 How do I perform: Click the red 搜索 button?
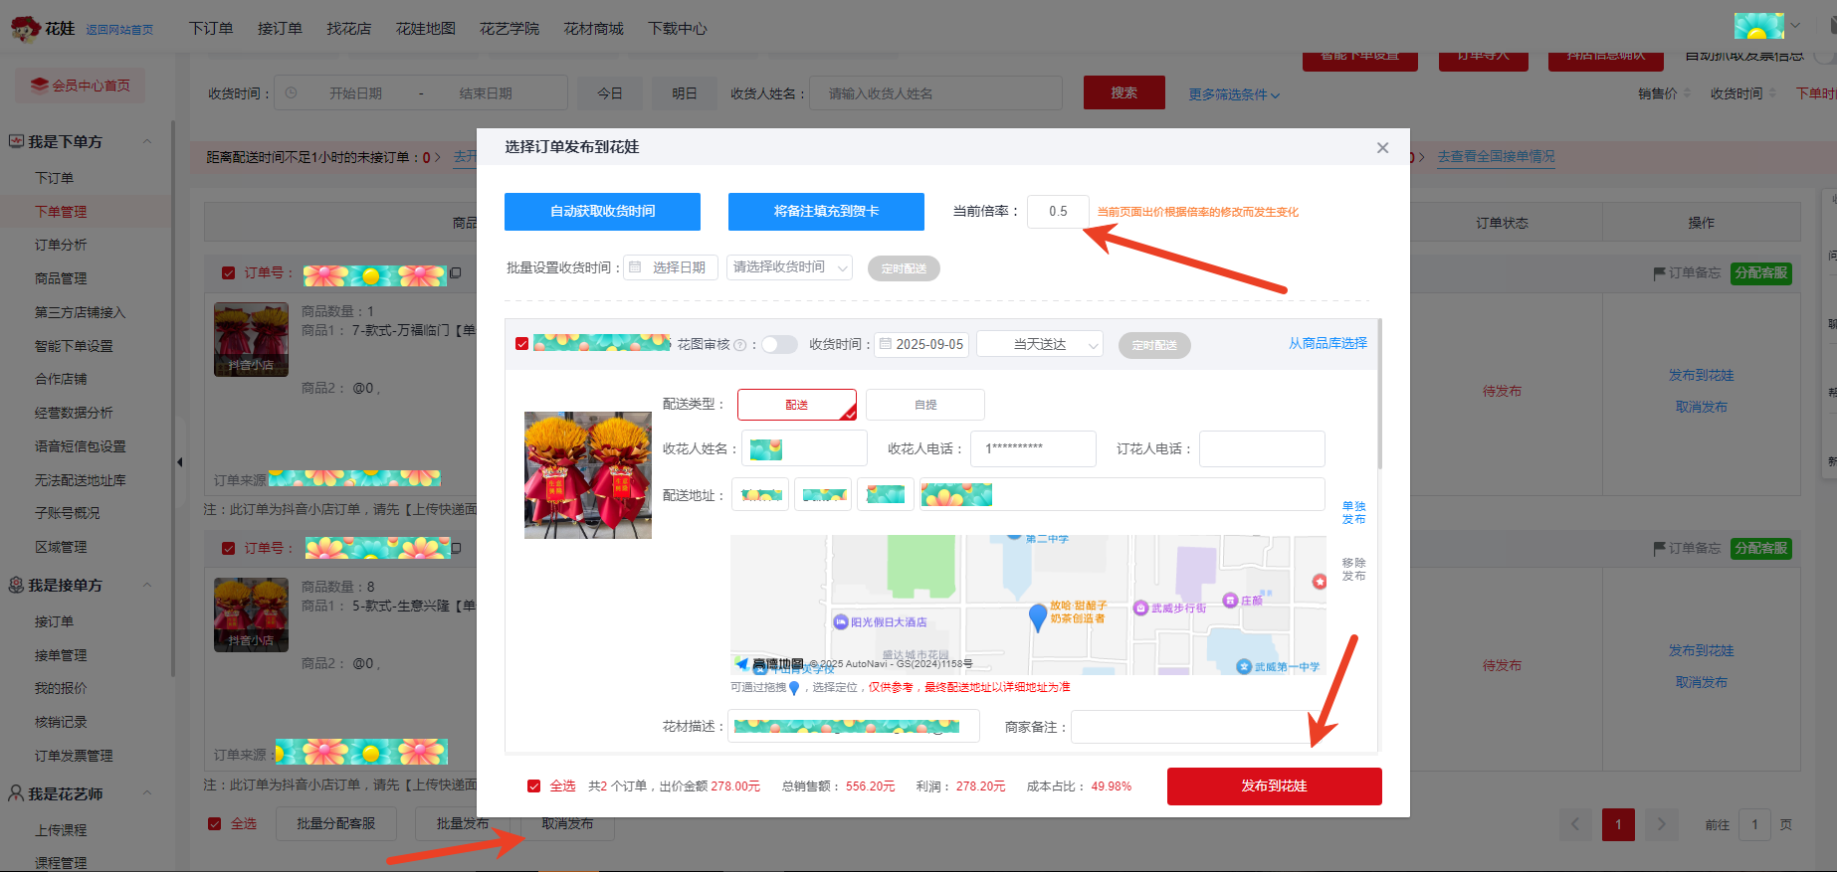1124,92
